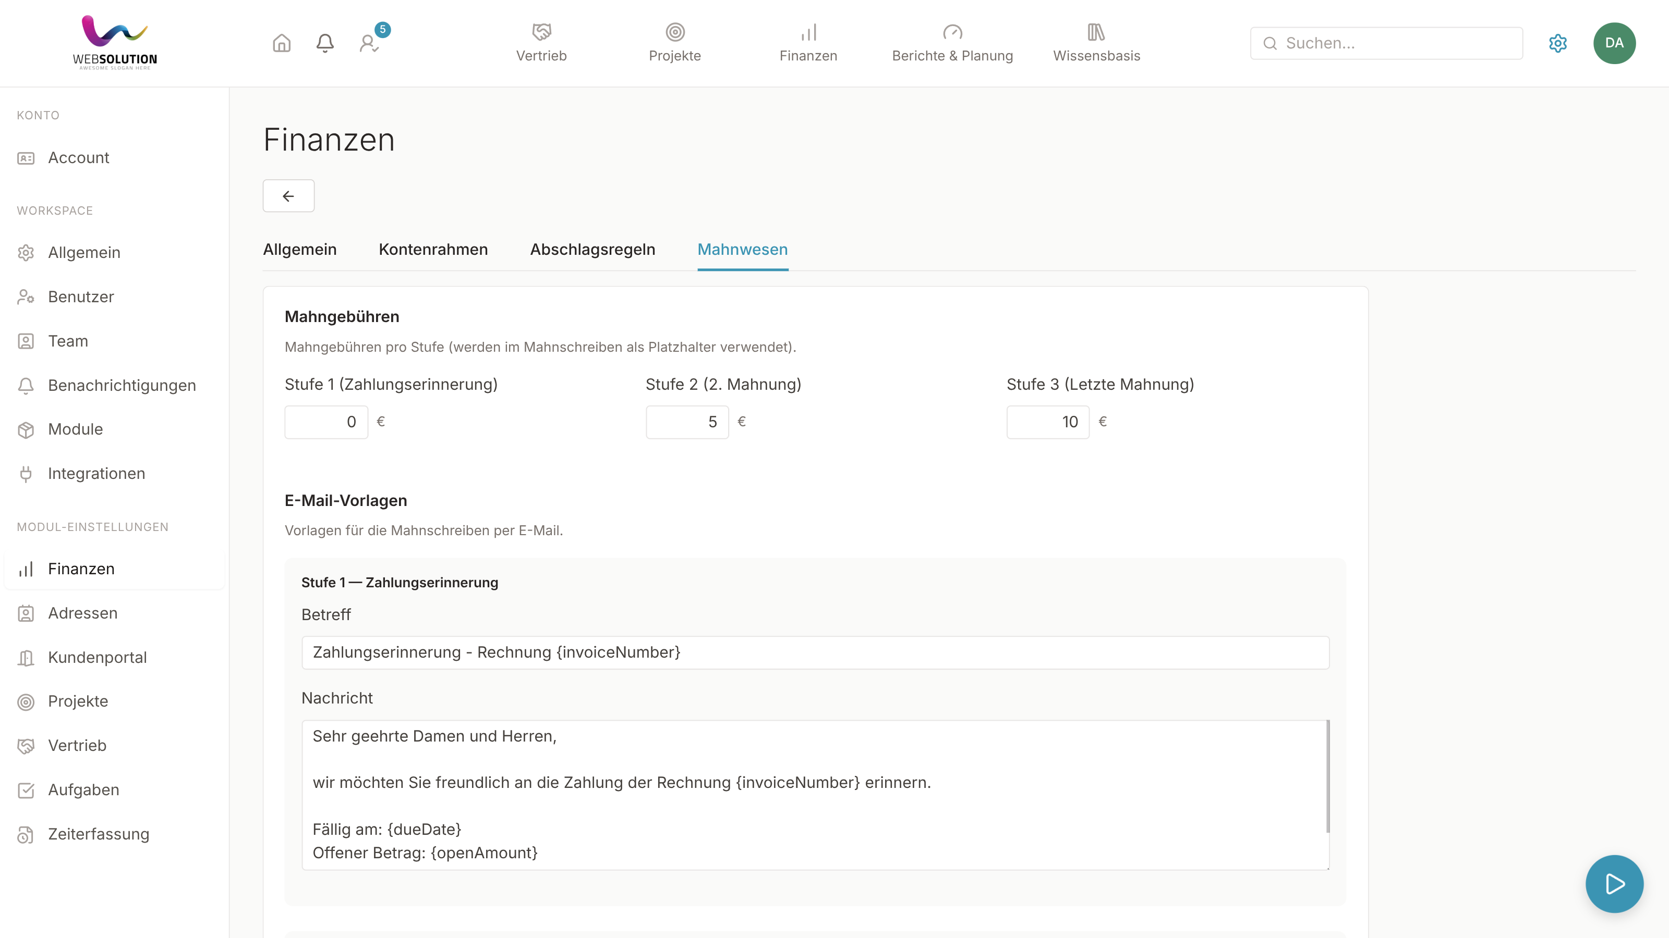Open Integrationen in the sidebar
Image resolution: width=1669 pixels, height=938 pixels.
pos(114,474)
